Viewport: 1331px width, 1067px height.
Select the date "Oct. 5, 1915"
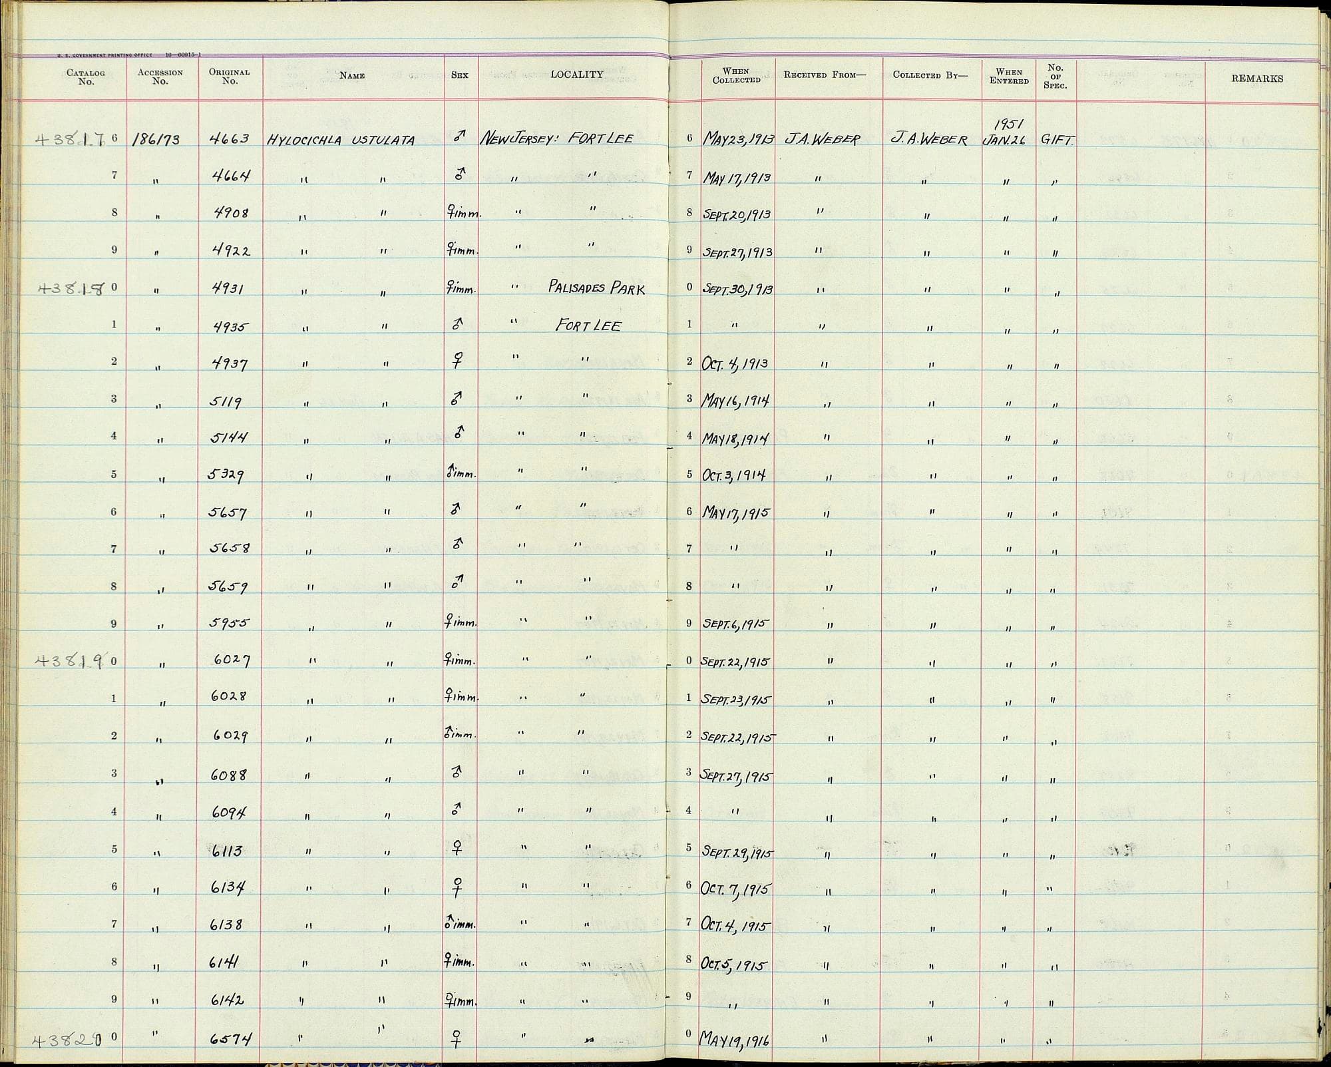click(x=735, y=964)
